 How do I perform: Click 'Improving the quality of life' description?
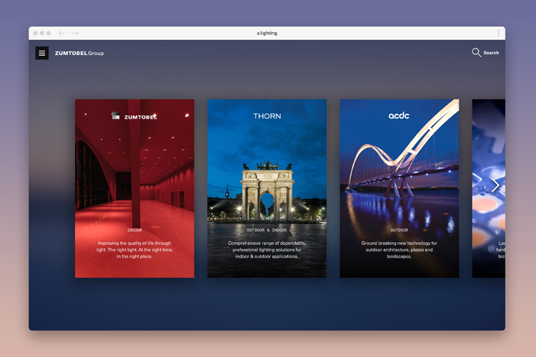point(134,250)
